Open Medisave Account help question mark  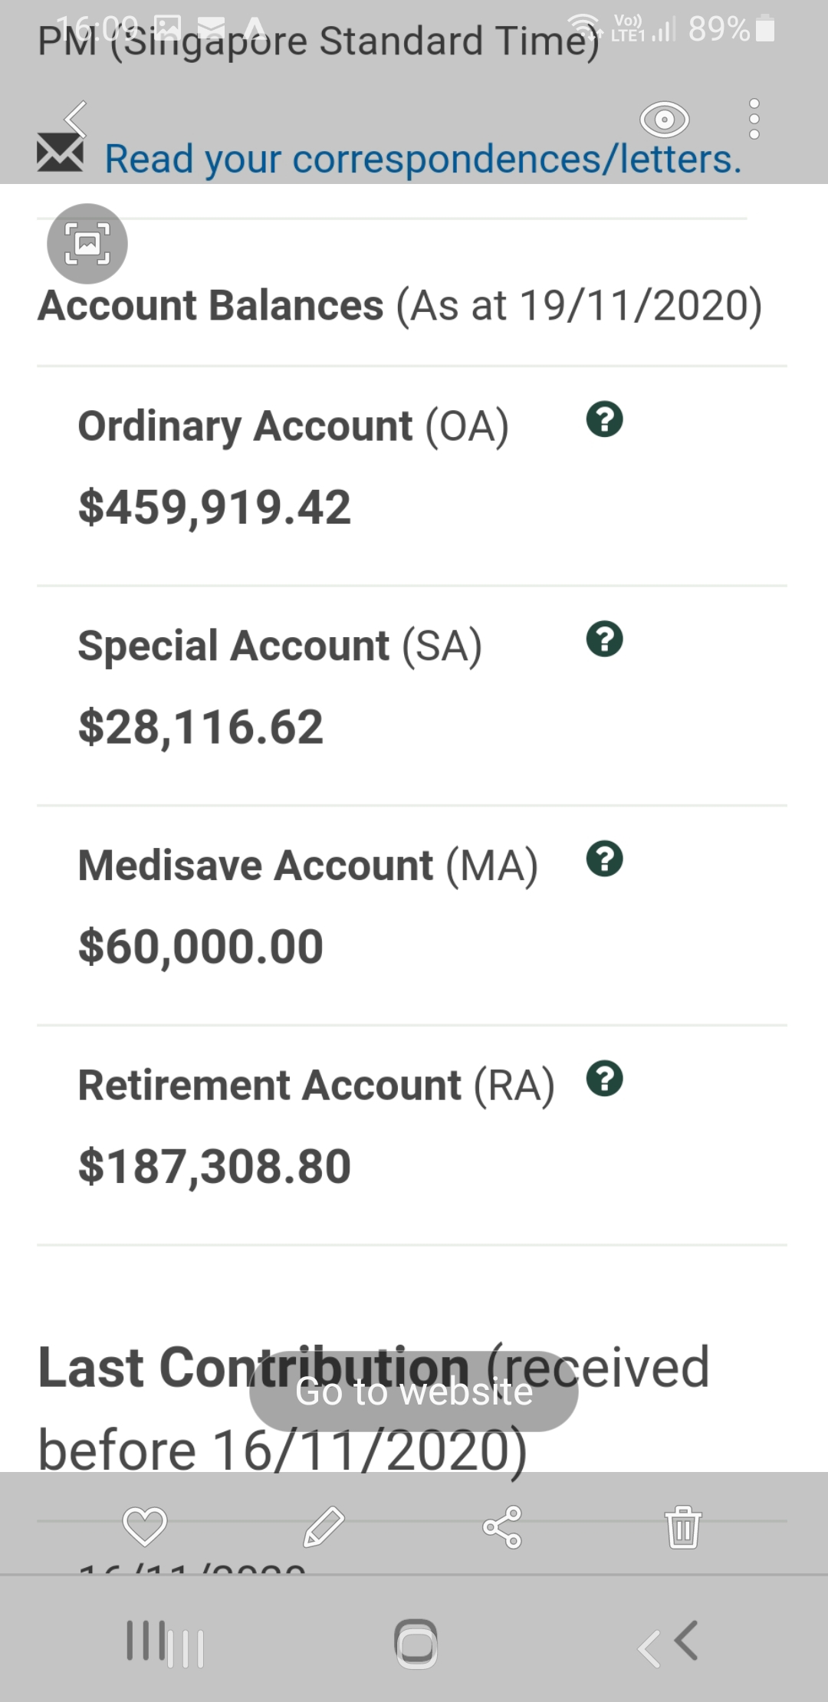tap(604, 859)
